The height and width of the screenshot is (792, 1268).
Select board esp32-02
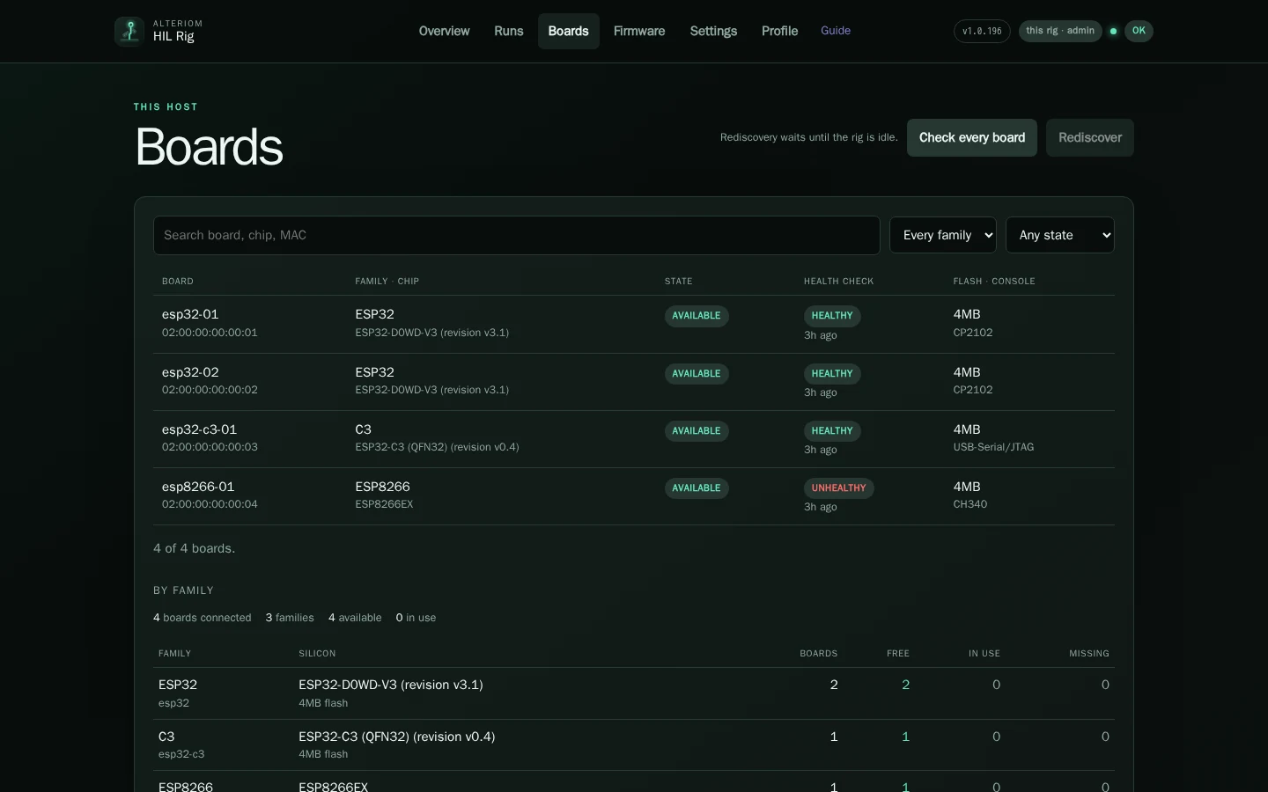point(190,372)
